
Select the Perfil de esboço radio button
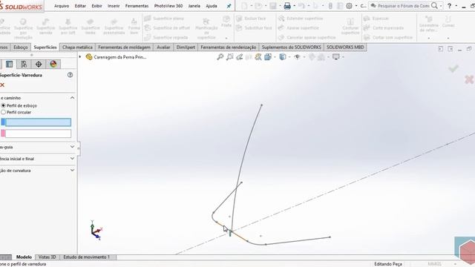coord(3,105)
